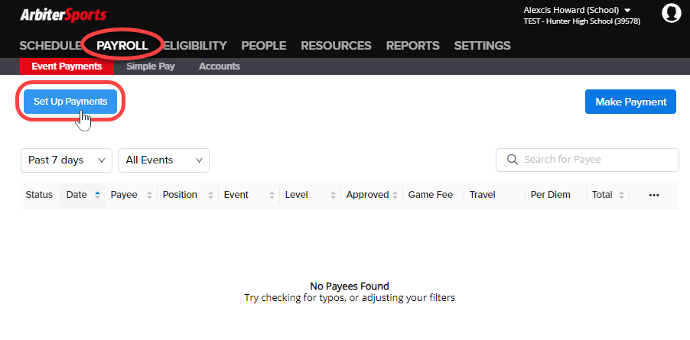This screenshot has height=340, width=690.
Task: Click the user profile avatar icon
Action: (671, 13)
